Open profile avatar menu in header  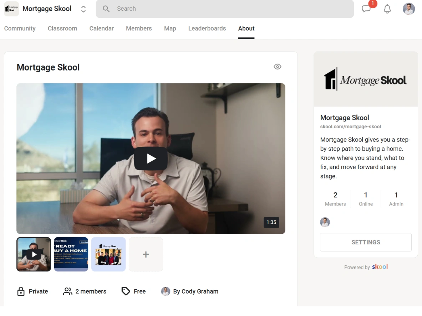pyautogui.click(x=408, y=9)
